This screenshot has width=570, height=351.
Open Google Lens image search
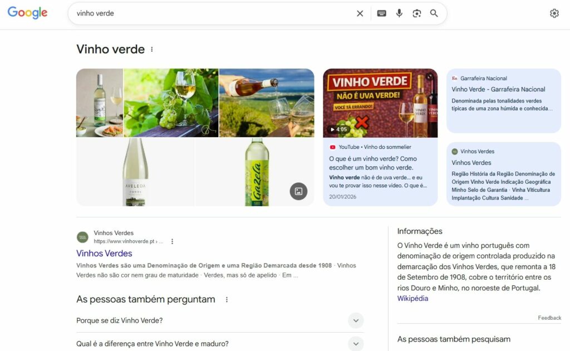(416, 13)
